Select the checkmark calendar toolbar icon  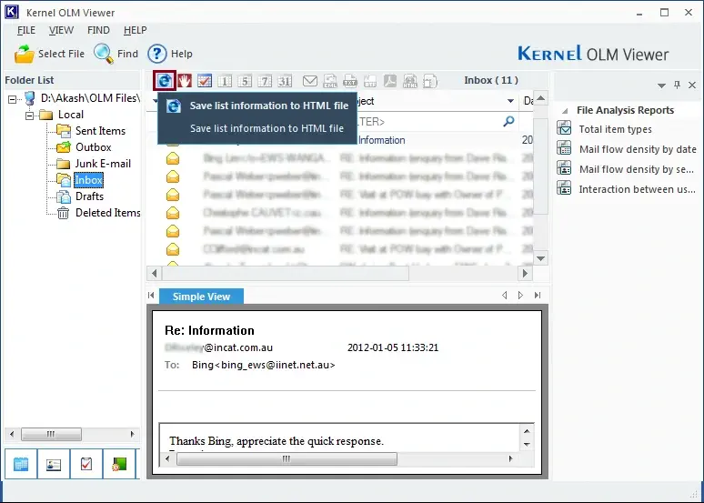(205, 81)
